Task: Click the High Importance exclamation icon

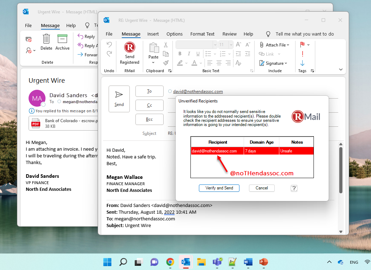Action: pos(302,54)
